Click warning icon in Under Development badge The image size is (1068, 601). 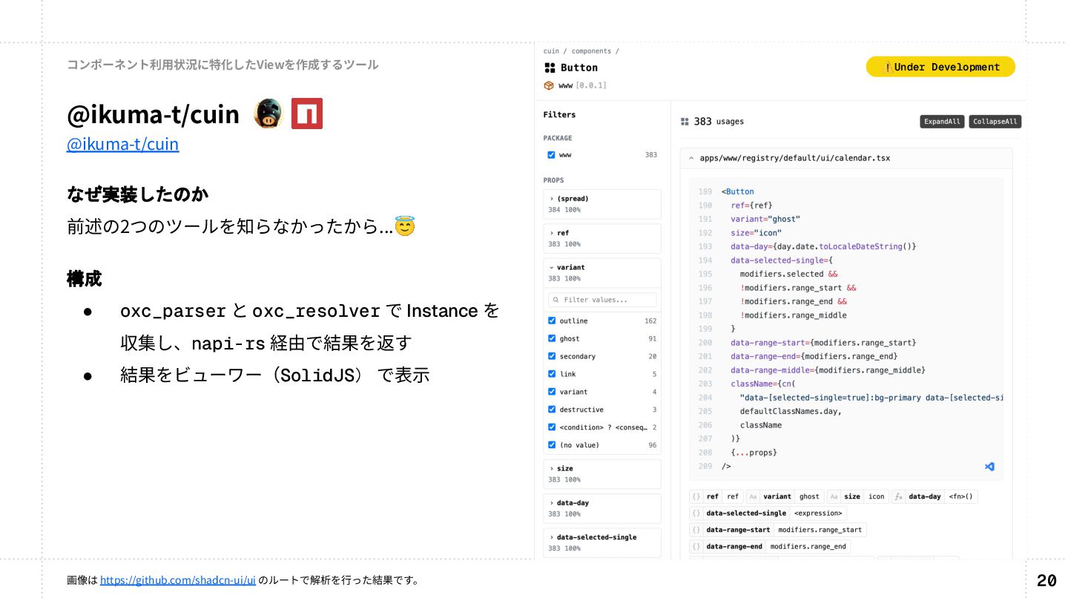[x=888, y=67]
